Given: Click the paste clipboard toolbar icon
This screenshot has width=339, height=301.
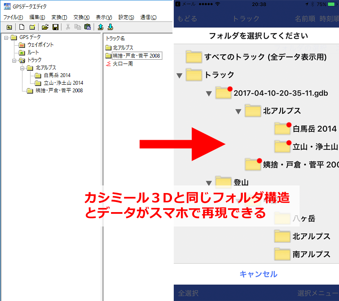Looking at the screenshot, I should click(87, 27).
